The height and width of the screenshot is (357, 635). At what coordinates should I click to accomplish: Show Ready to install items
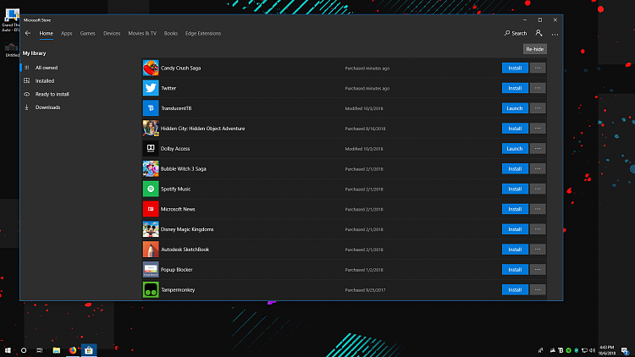(x=52, y=94)
